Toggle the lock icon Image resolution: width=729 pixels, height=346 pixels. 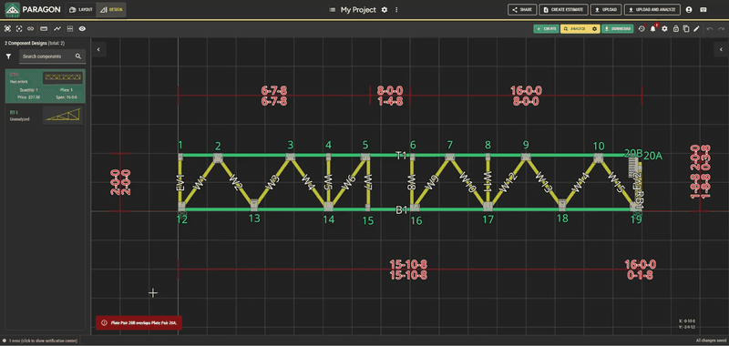pos(675,29)
